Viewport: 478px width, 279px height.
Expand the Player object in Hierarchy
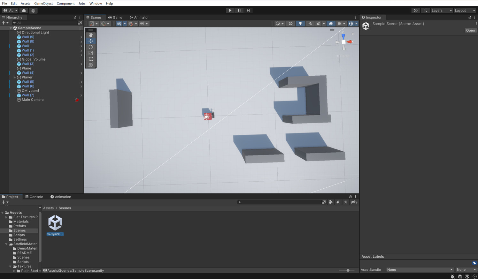tap(15, 77)
